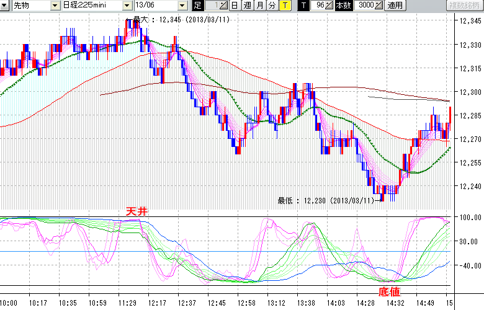Click the black T label icon
This screenshot has height=310, width=484.
point(303,6)
